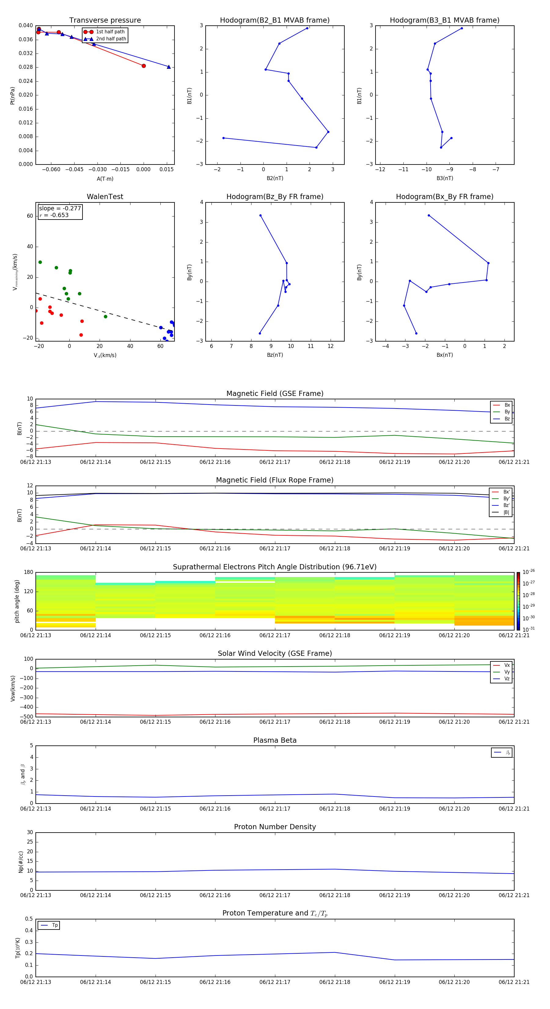Click the 'B2(nT)' x-axis label
550x1009 pixels.
[x=275, y=178]
